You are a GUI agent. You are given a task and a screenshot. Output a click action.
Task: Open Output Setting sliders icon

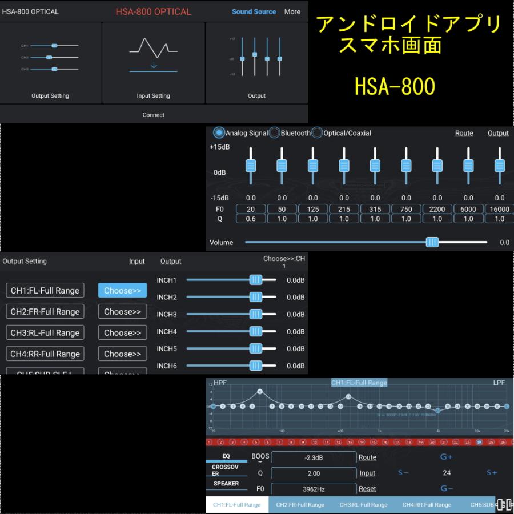tap(50, 57)
